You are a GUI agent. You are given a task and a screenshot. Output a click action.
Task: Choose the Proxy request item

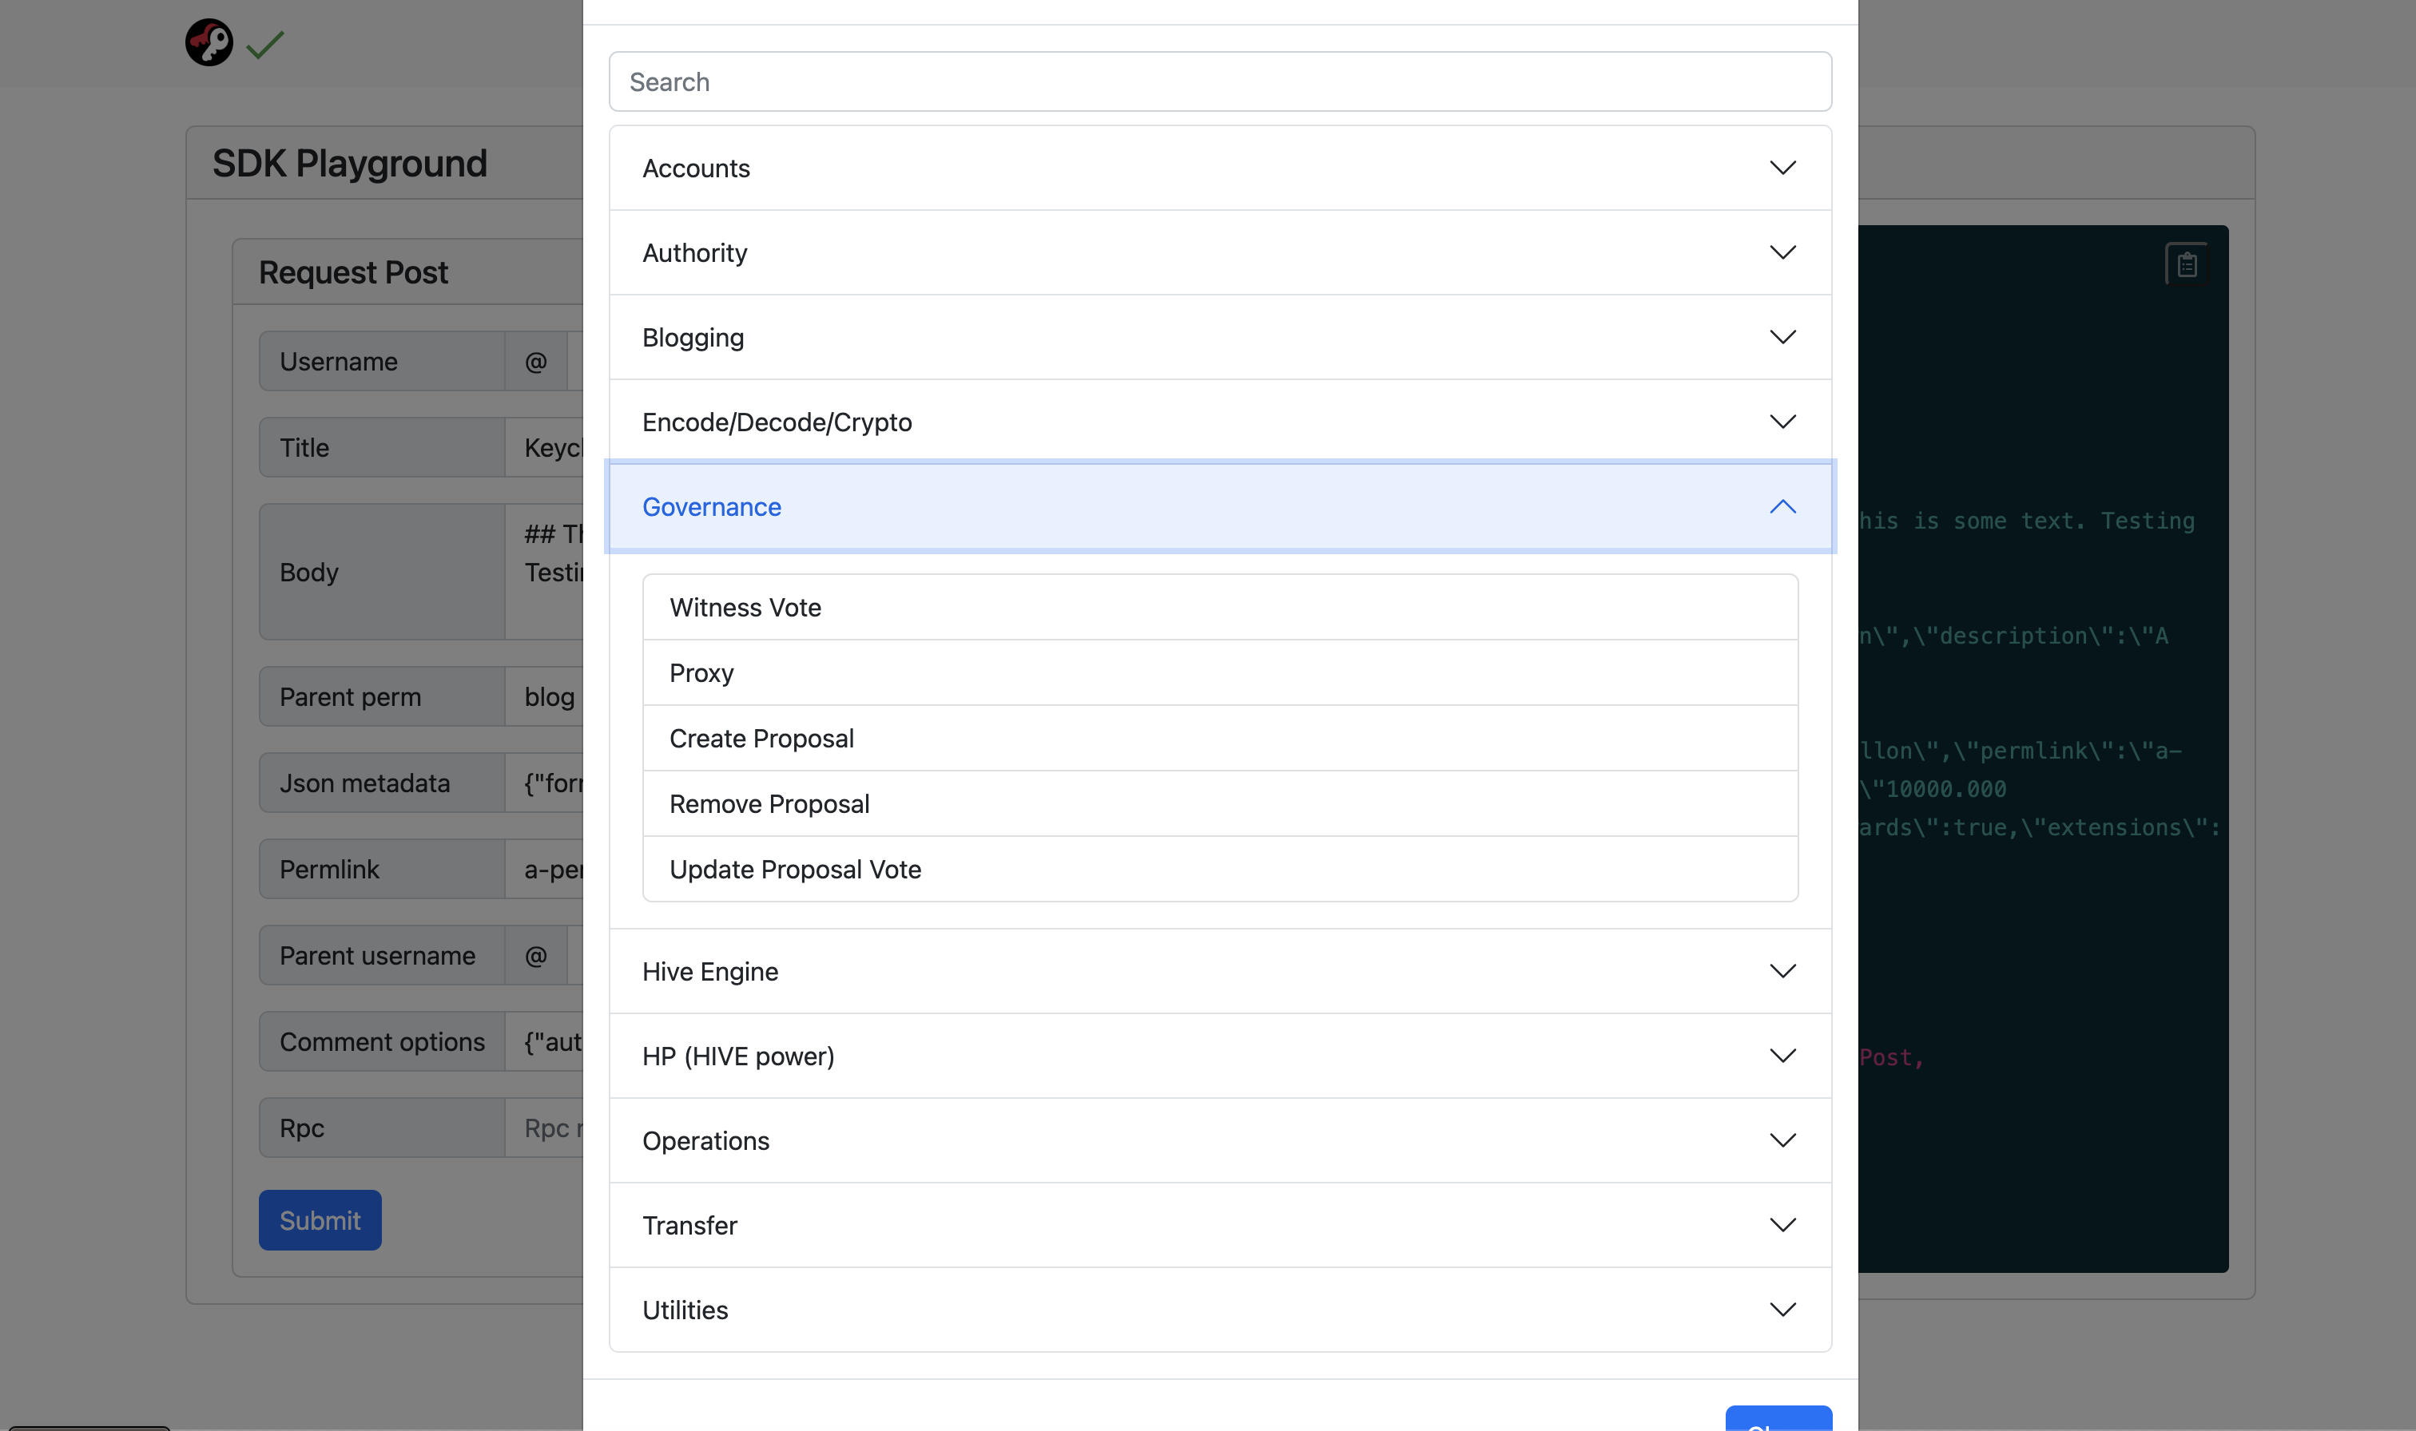pyautogui.click(x=1220, y=673)
